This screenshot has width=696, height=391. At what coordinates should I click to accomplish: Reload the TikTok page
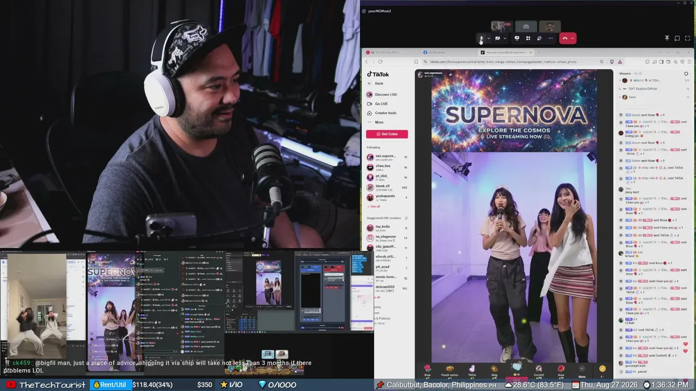pos(380,62)
